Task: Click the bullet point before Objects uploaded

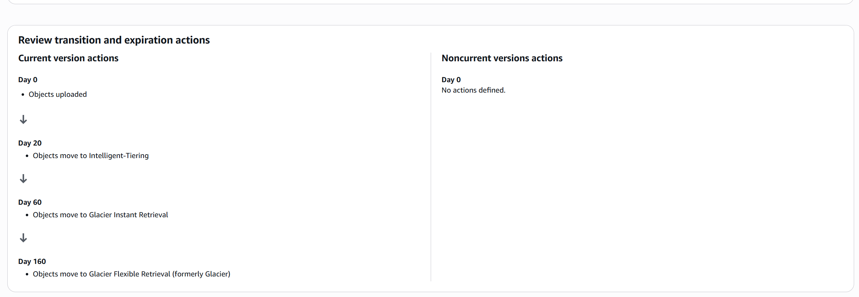Action: click(23, 95)
